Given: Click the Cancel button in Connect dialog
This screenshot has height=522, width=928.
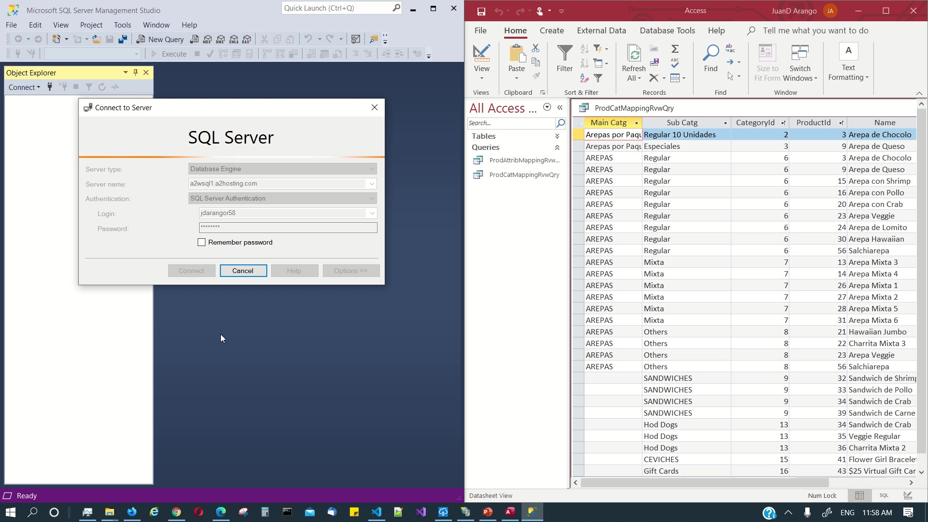Looking at the screenshot, I should tap(243, 271).
